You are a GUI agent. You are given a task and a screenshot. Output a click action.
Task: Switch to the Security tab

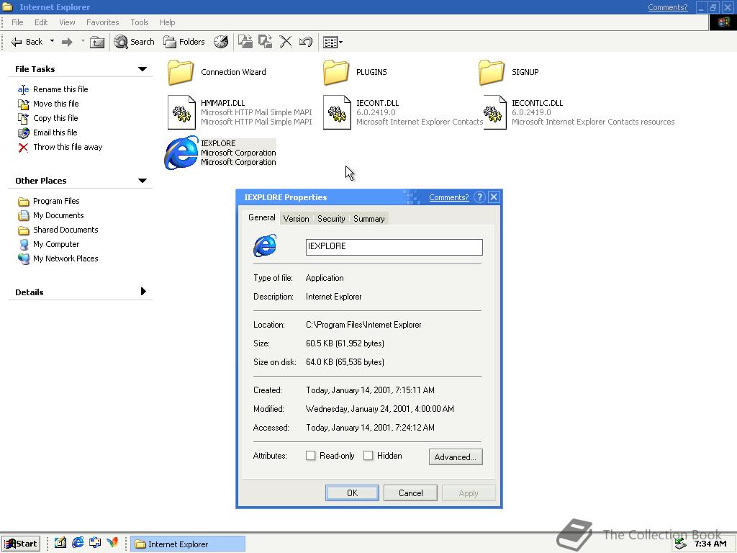pos(331,219)
